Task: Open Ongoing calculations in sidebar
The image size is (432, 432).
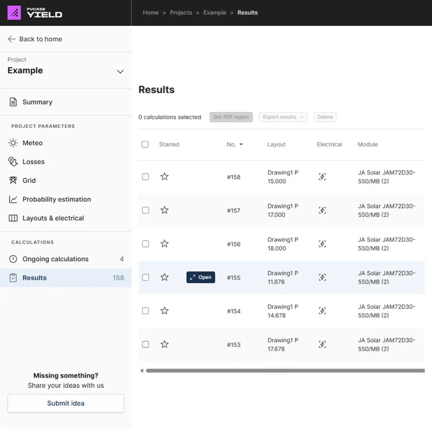Action: 55,259
